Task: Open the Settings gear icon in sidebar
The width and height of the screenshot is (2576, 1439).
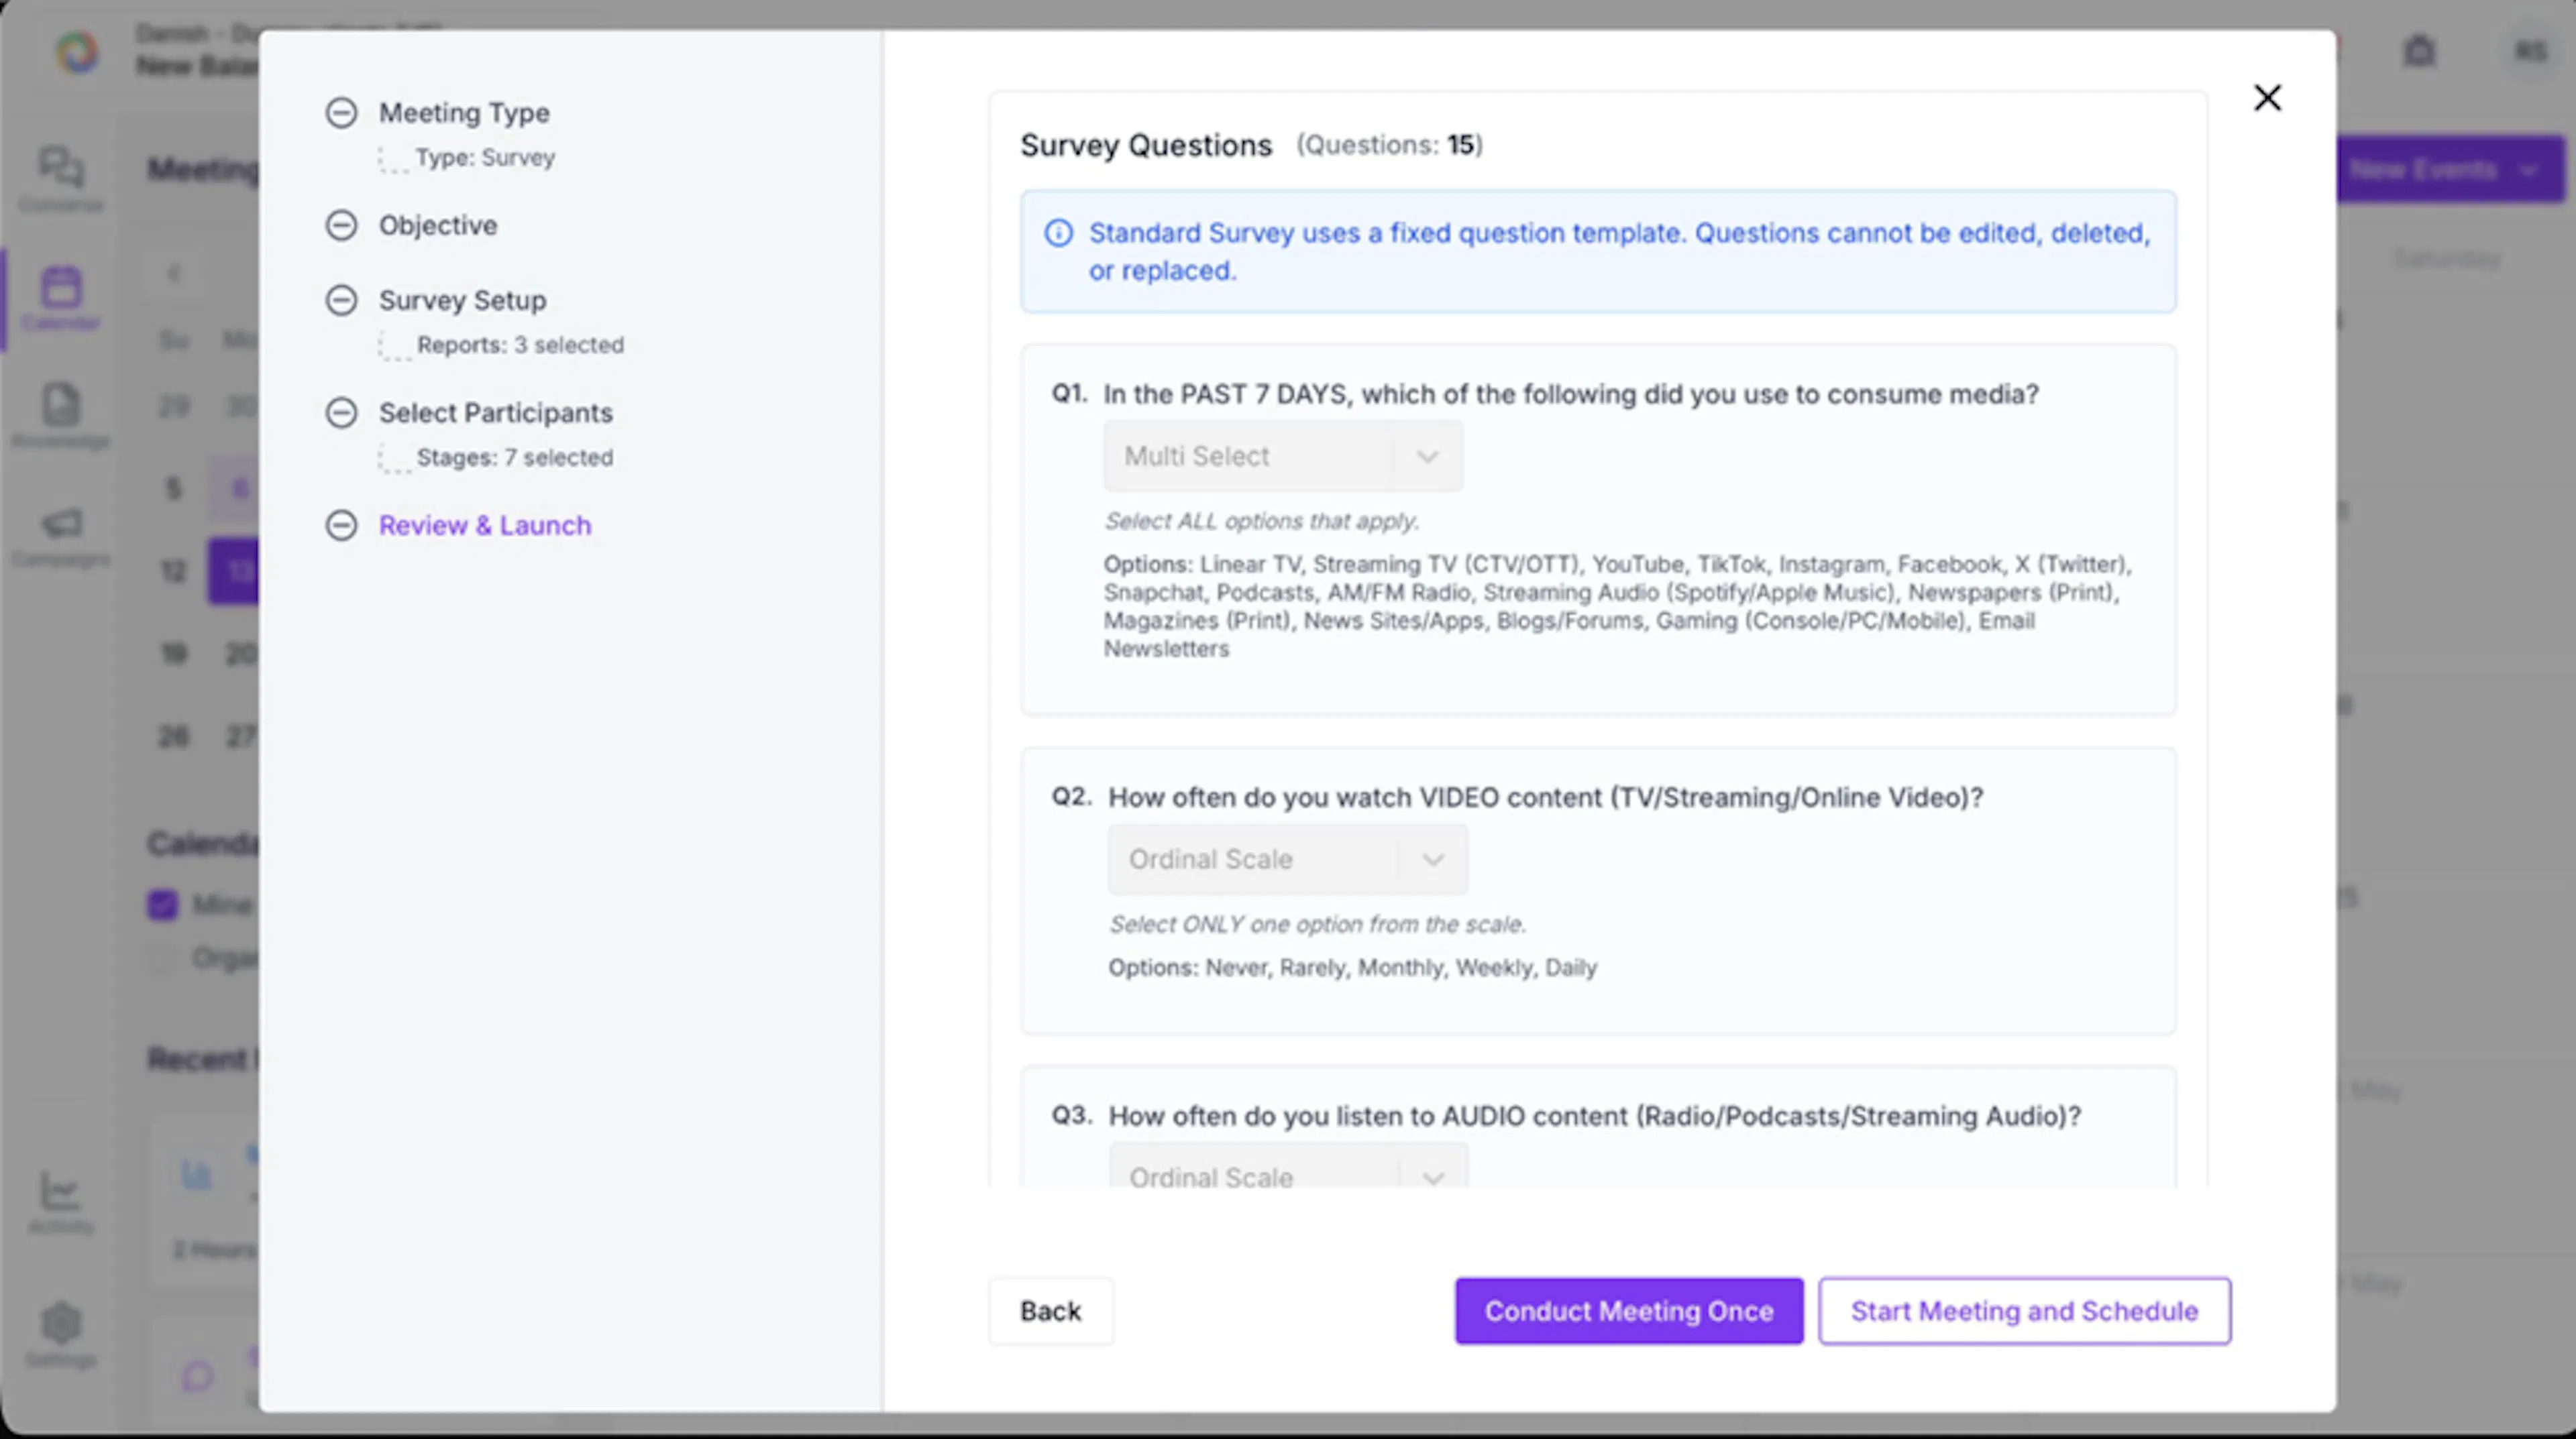Action: 61,1323
